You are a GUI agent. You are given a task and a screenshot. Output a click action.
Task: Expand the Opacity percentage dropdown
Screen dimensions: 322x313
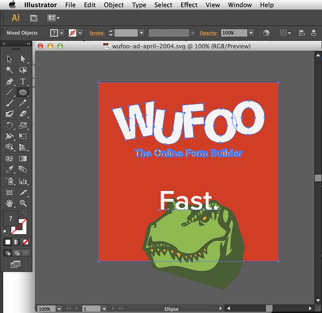(x=251, y=33)
